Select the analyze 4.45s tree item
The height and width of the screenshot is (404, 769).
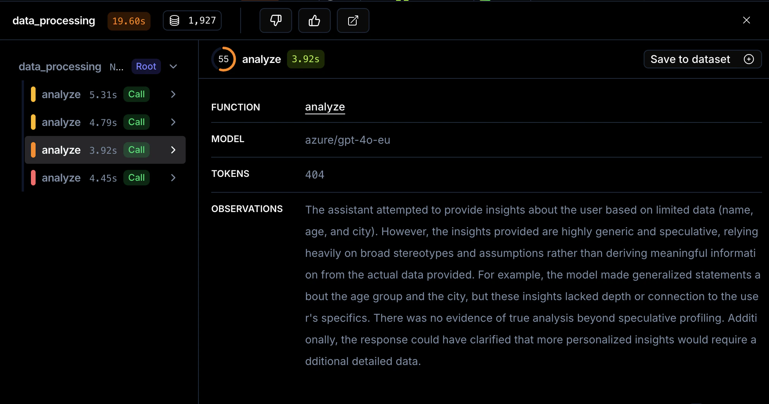pos(105,178)
